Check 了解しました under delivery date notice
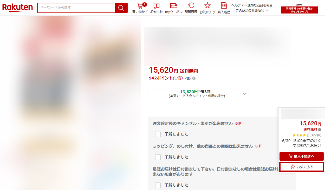The image size is (325, 190). coord(158,185)
